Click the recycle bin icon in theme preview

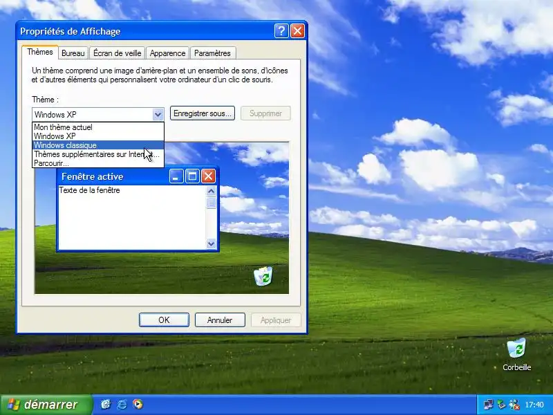(x=263, y=276)
